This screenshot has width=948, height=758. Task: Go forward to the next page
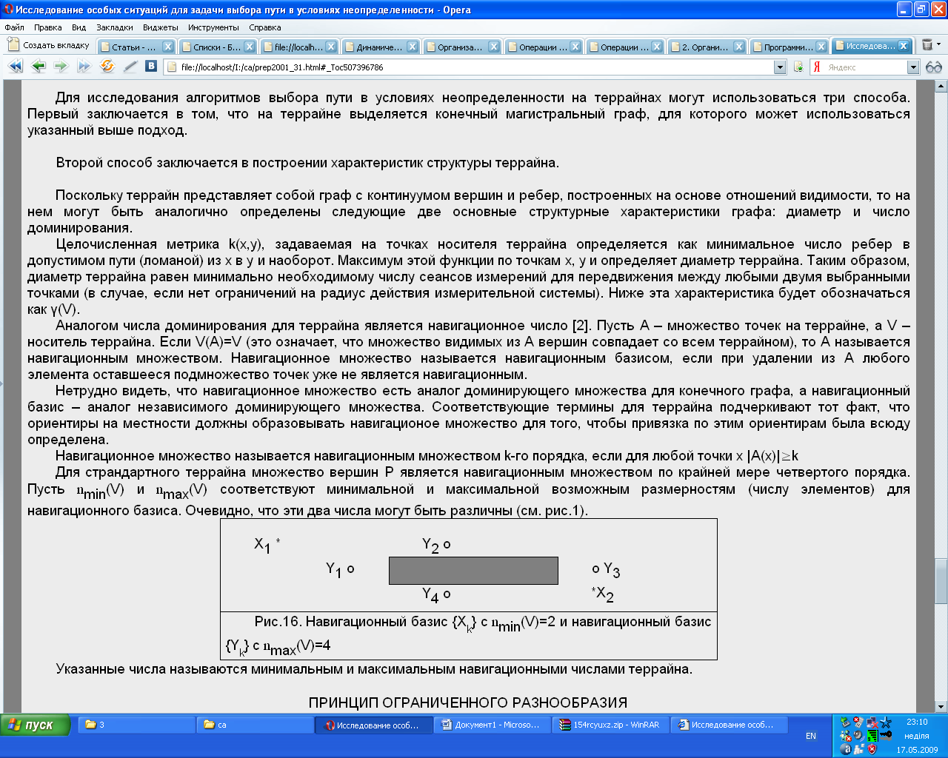coord(61,67)
